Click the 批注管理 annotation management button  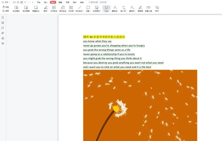pyautogui.click(x=26, y=8)
